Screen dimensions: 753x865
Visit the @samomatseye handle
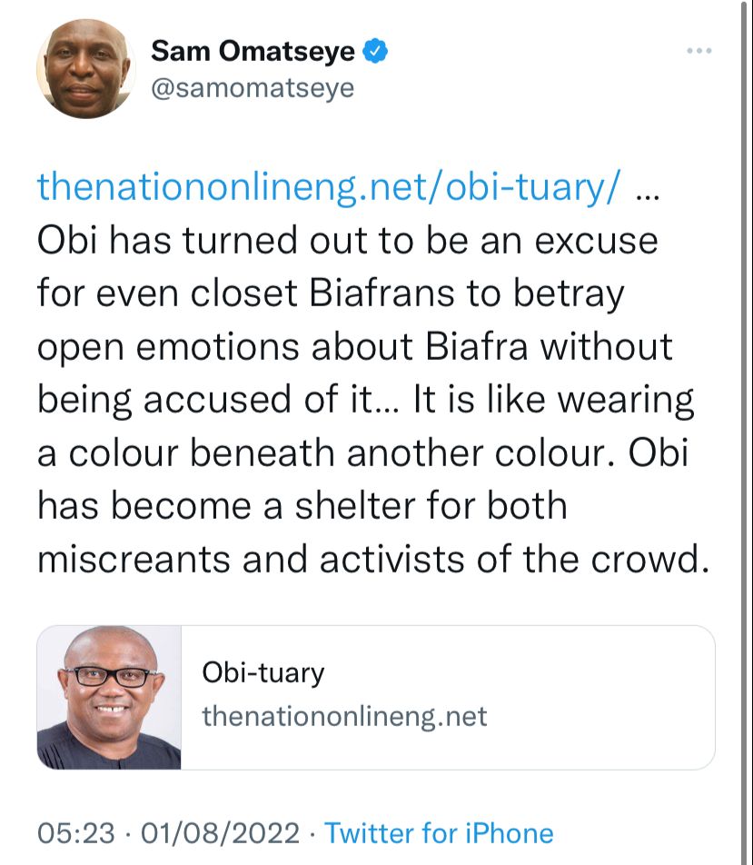(253, 88)
